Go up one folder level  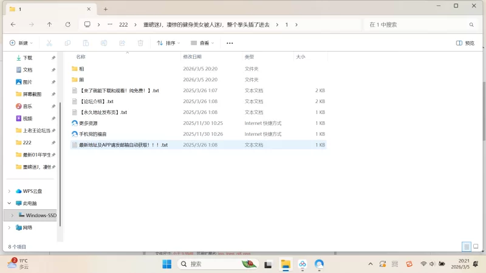pos(49,24)
